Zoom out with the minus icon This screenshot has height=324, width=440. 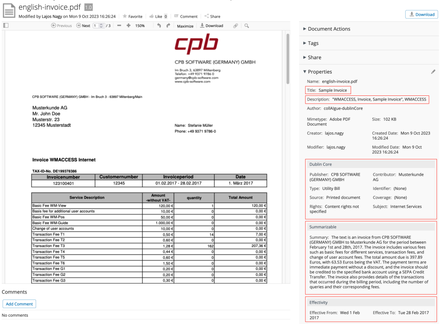click(x=119, y=25)
